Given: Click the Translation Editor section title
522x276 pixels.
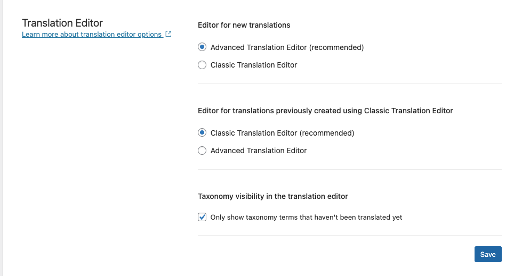Looking at the screenshot, I should (x=62, y=23).
